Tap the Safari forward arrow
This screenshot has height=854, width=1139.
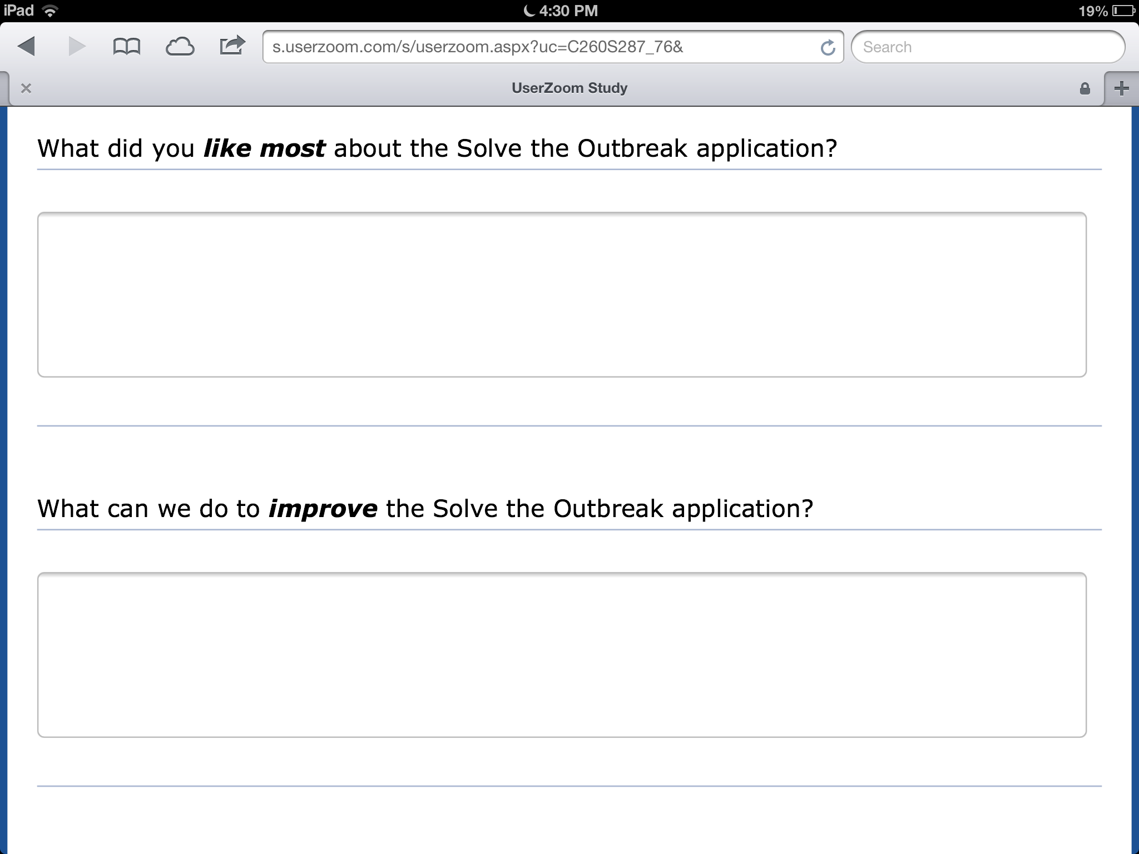click(77, 47)
